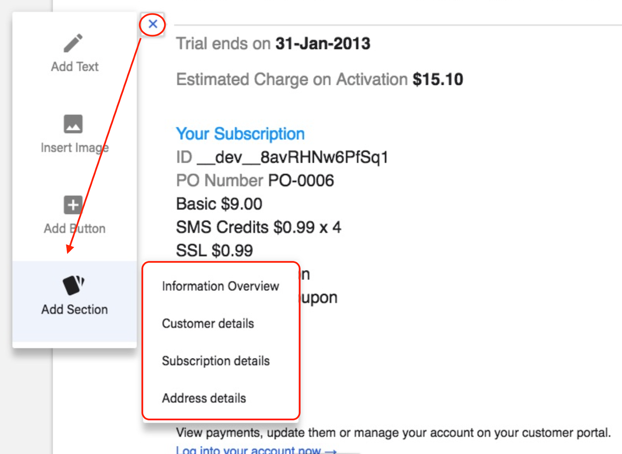Image resolution: width=622 pixels, height=454 pixels.
Task: Click the Insert Image label
Action: [x=75, y=148]
